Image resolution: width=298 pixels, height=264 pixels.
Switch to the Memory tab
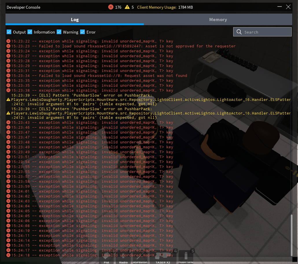(218, 20)
